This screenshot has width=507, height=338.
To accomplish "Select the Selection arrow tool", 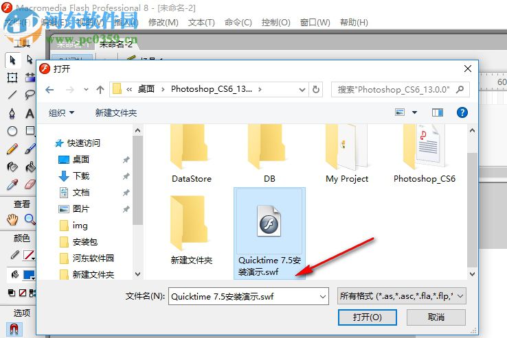I will click(12, 60).
